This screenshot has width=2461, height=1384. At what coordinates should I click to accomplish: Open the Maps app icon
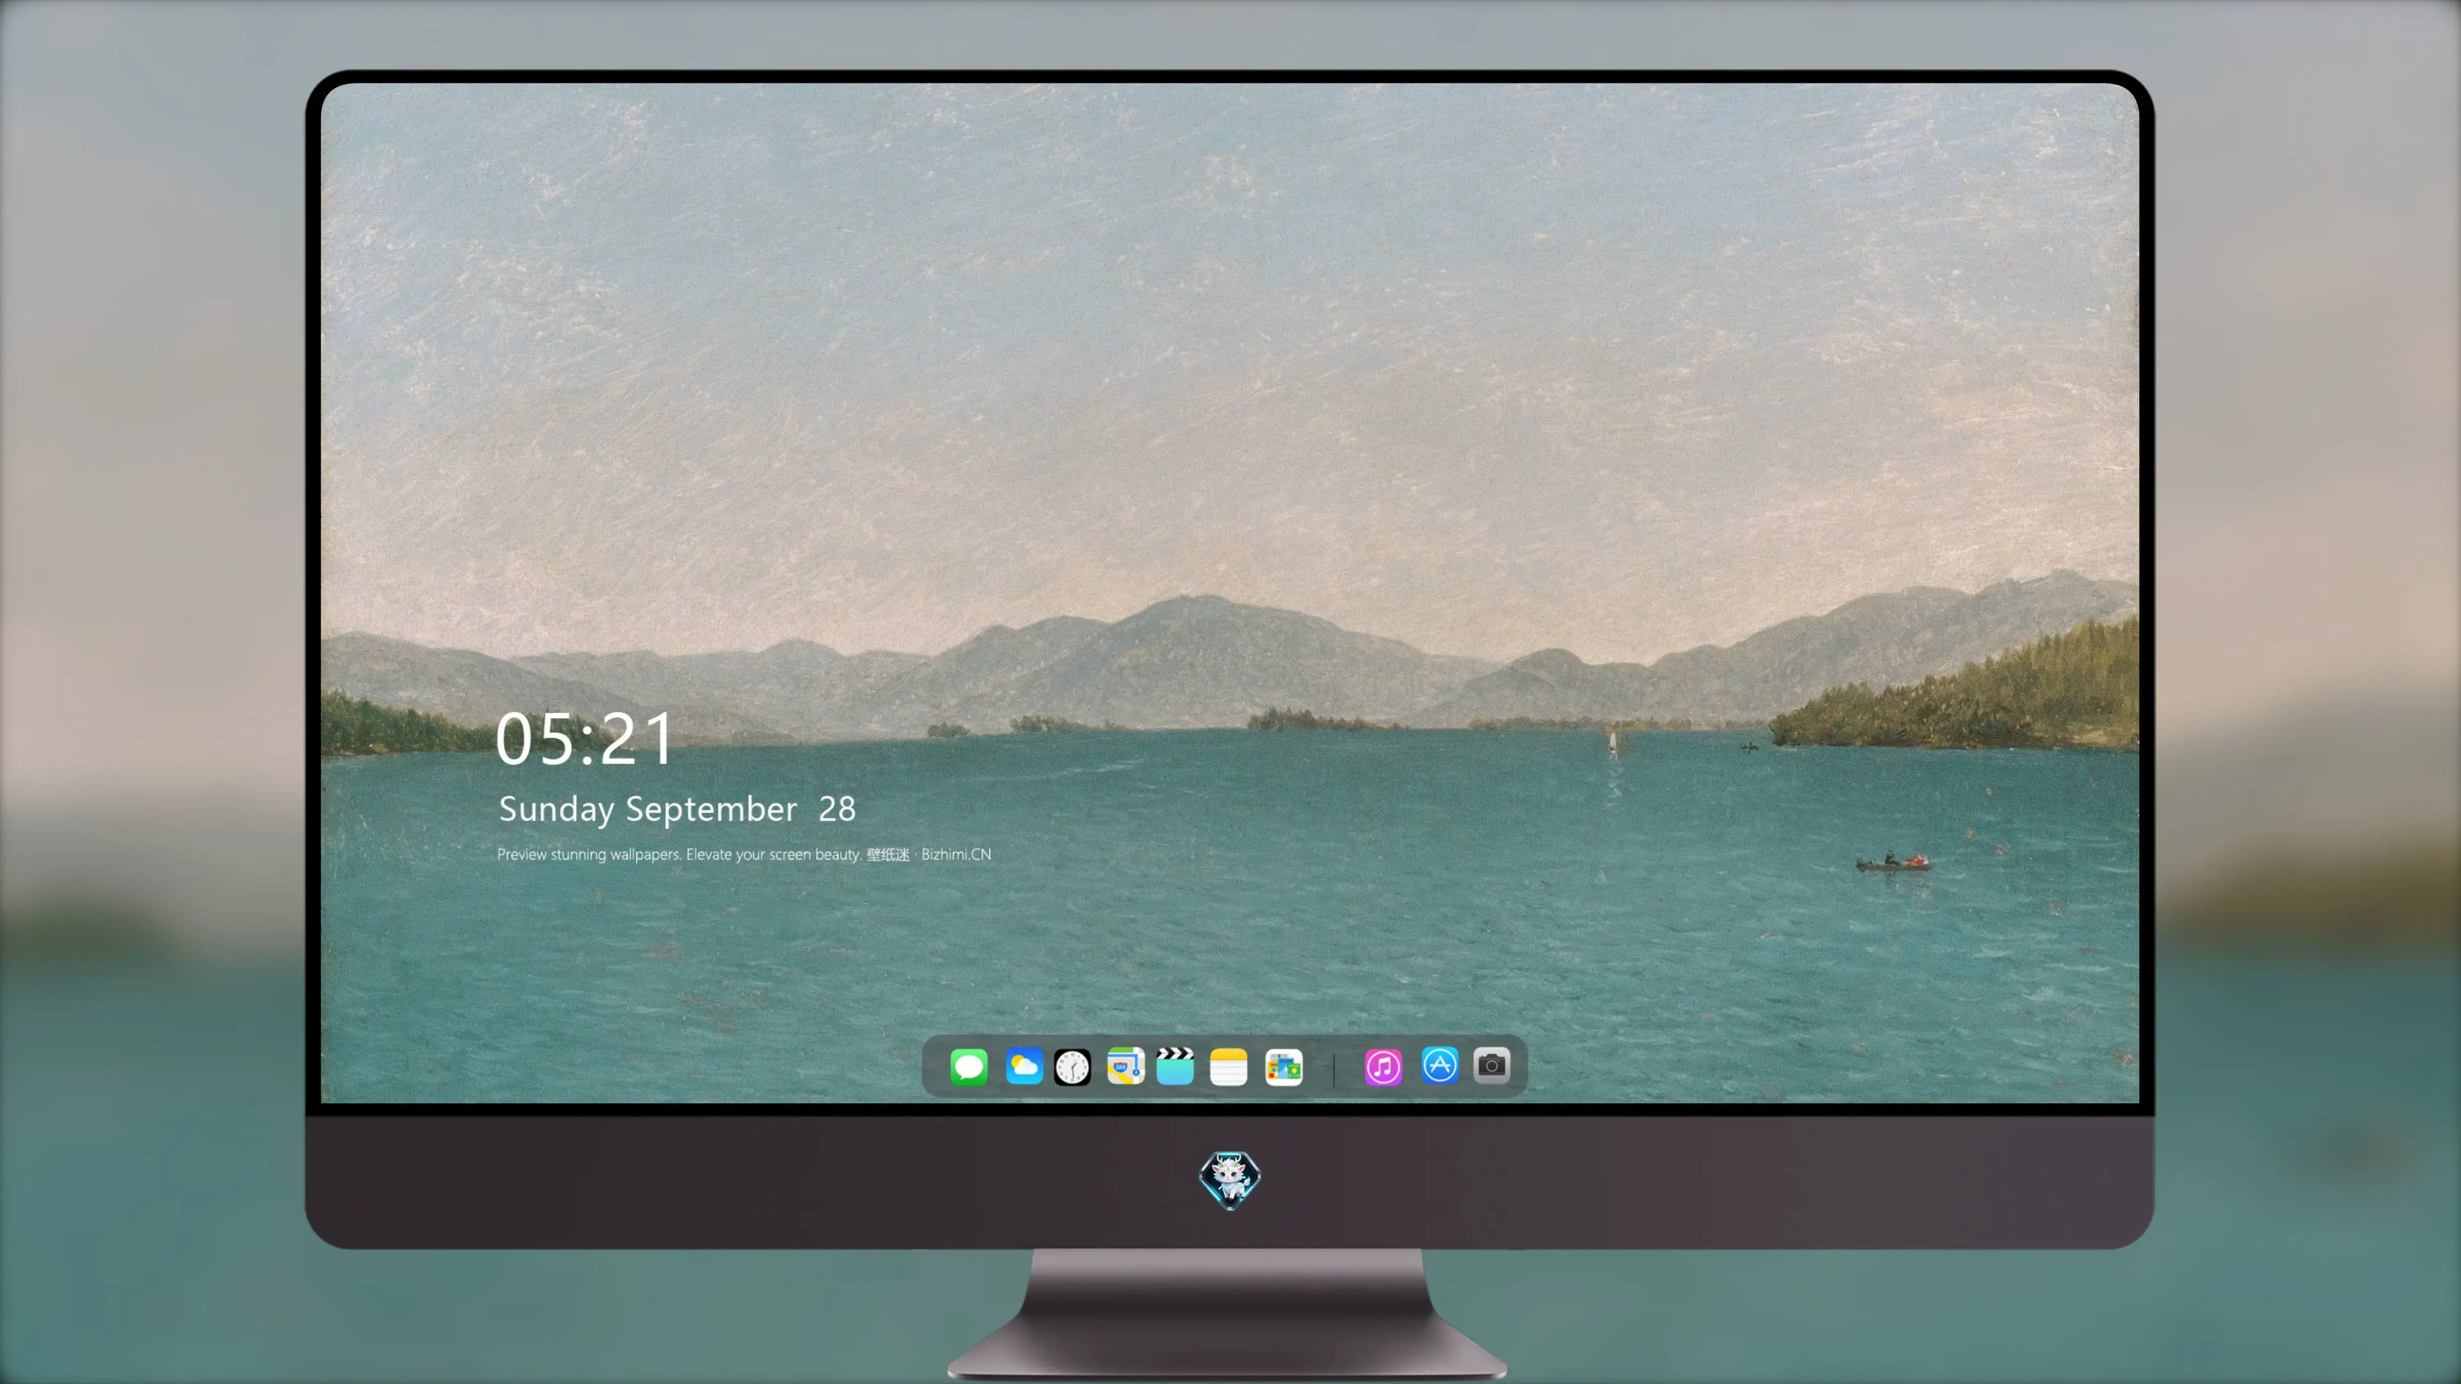tap(1125, 1066)
